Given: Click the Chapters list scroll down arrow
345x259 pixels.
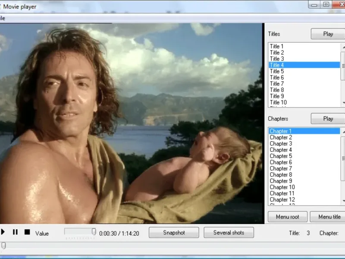Looking at the screenshot, I should [343, 201].
